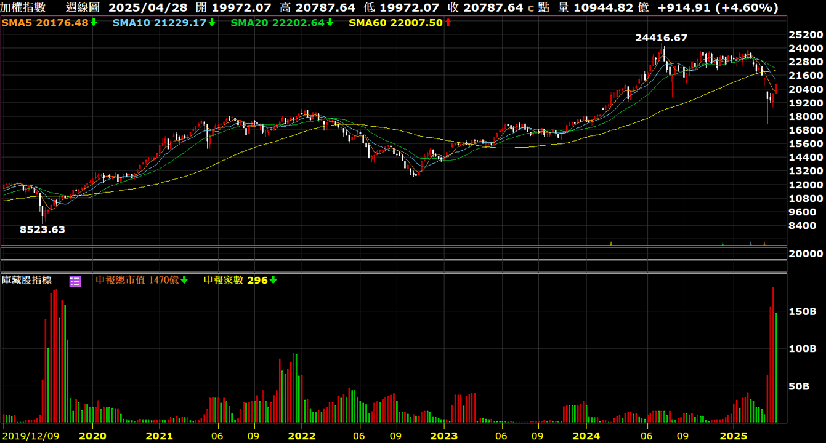The width and height of the screenshot is (826, 443).
Task: Click the trough label 8523.63
Action: (x=43, y=229)
